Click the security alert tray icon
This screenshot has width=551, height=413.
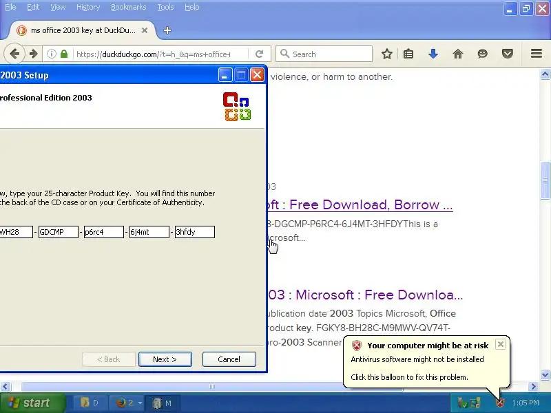coord(500,403)
